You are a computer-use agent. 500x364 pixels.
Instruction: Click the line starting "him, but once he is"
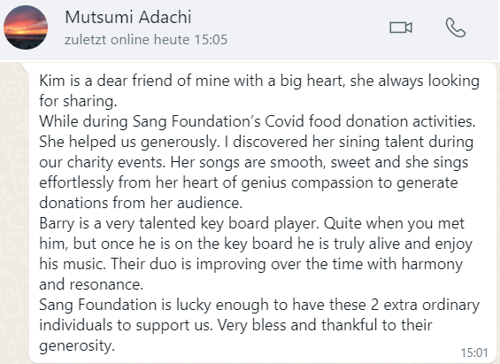coord(256,244)
